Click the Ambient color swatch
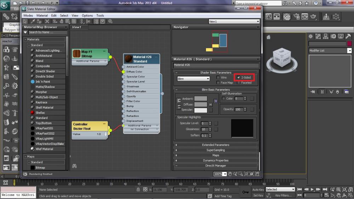Image resolution: width=354 pixels, height=199 pixels. pos(201,99)
